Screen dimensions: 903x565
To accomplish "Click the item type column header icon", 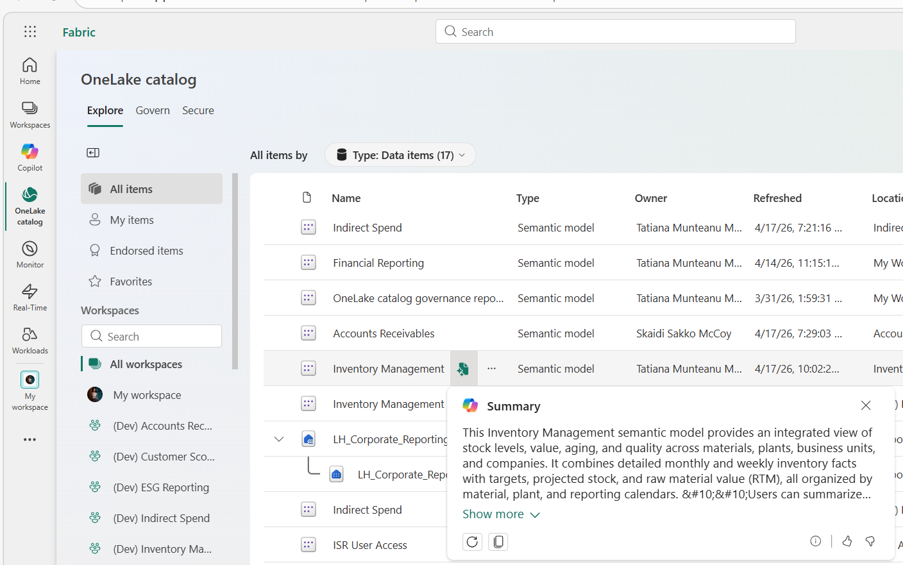I will pyautogui.click(x=307, y=198).
